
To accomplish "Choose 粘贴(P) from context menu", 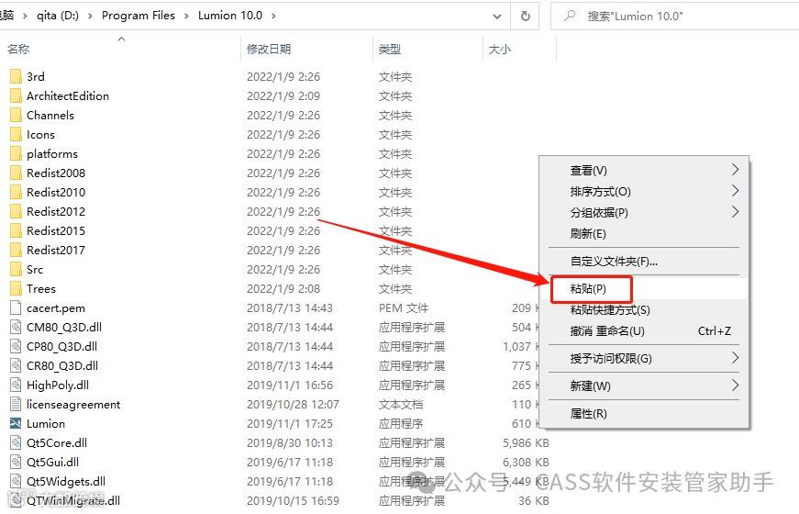I will pyautogui.click(x=645, y=288).
